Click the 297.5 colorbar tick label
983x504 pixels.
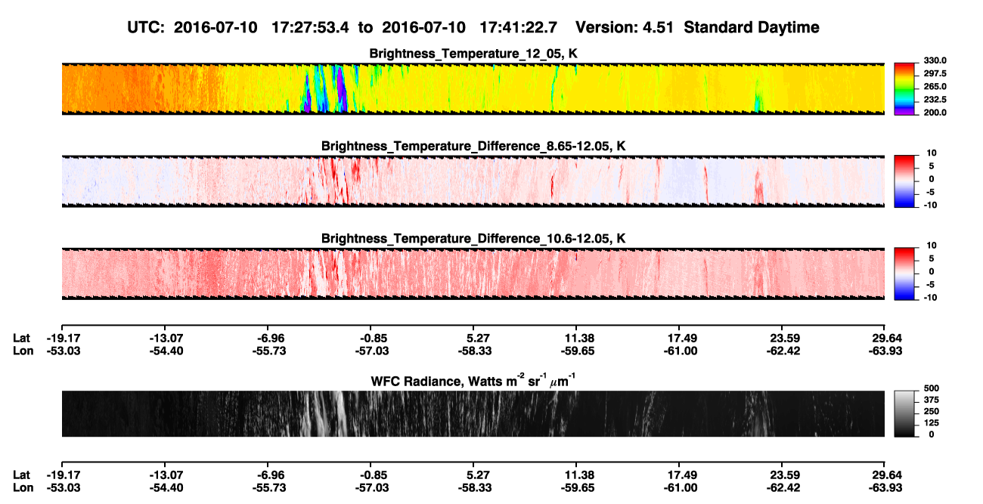tap(933, 74)
